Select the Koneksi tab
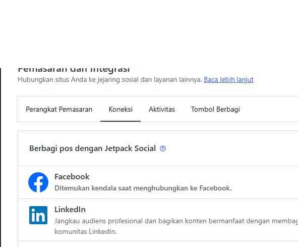Image resolution: width=298 pixels, height=247 pixels. point(121,109)
